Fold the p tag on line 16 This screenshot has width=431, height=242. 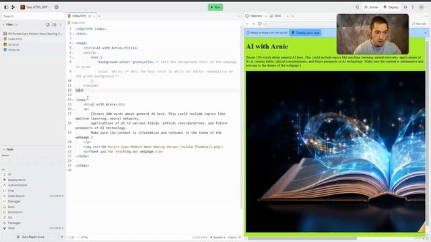(73, 109)
